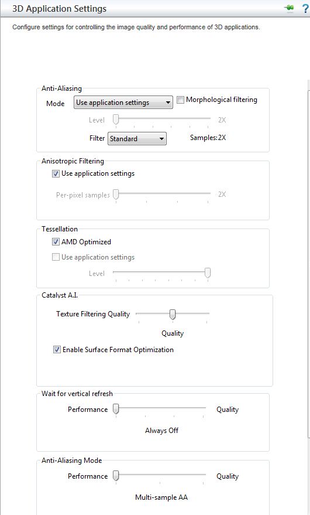Enable the Morphological filtering checkbox

click(x=180, y=100)
